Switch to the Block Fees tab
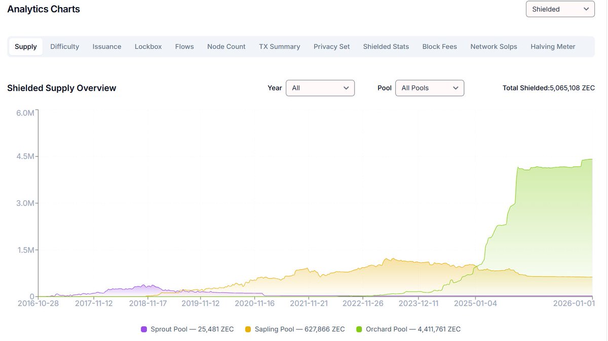The width and height of the screenshot is (608, 341). pyautogui.click(x=440, y=47)
